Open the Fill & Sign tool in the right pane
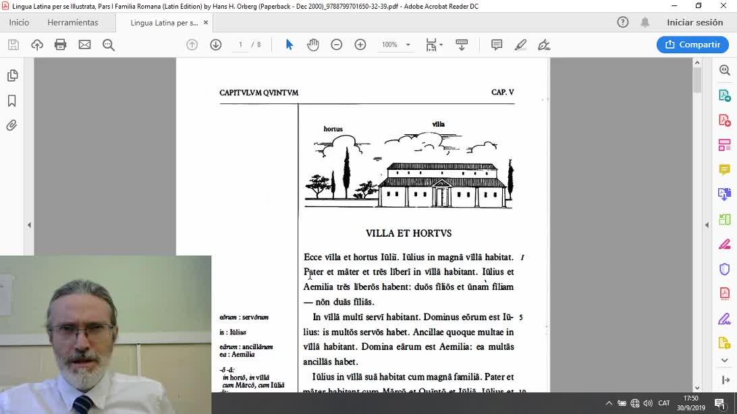Screen dimensions: 737x414 coord(724,319)
